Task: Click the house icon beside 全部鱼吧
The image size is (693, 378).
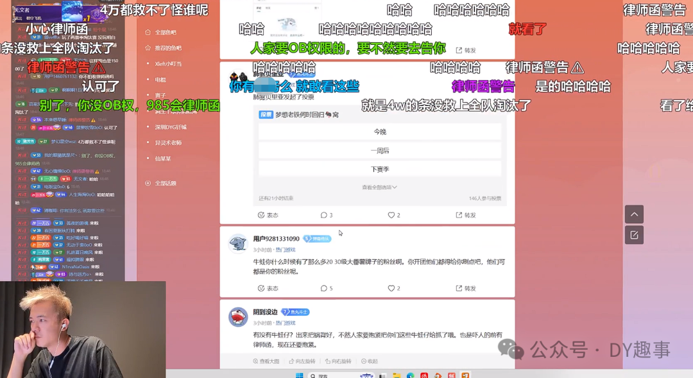Action: coord(148,32)
